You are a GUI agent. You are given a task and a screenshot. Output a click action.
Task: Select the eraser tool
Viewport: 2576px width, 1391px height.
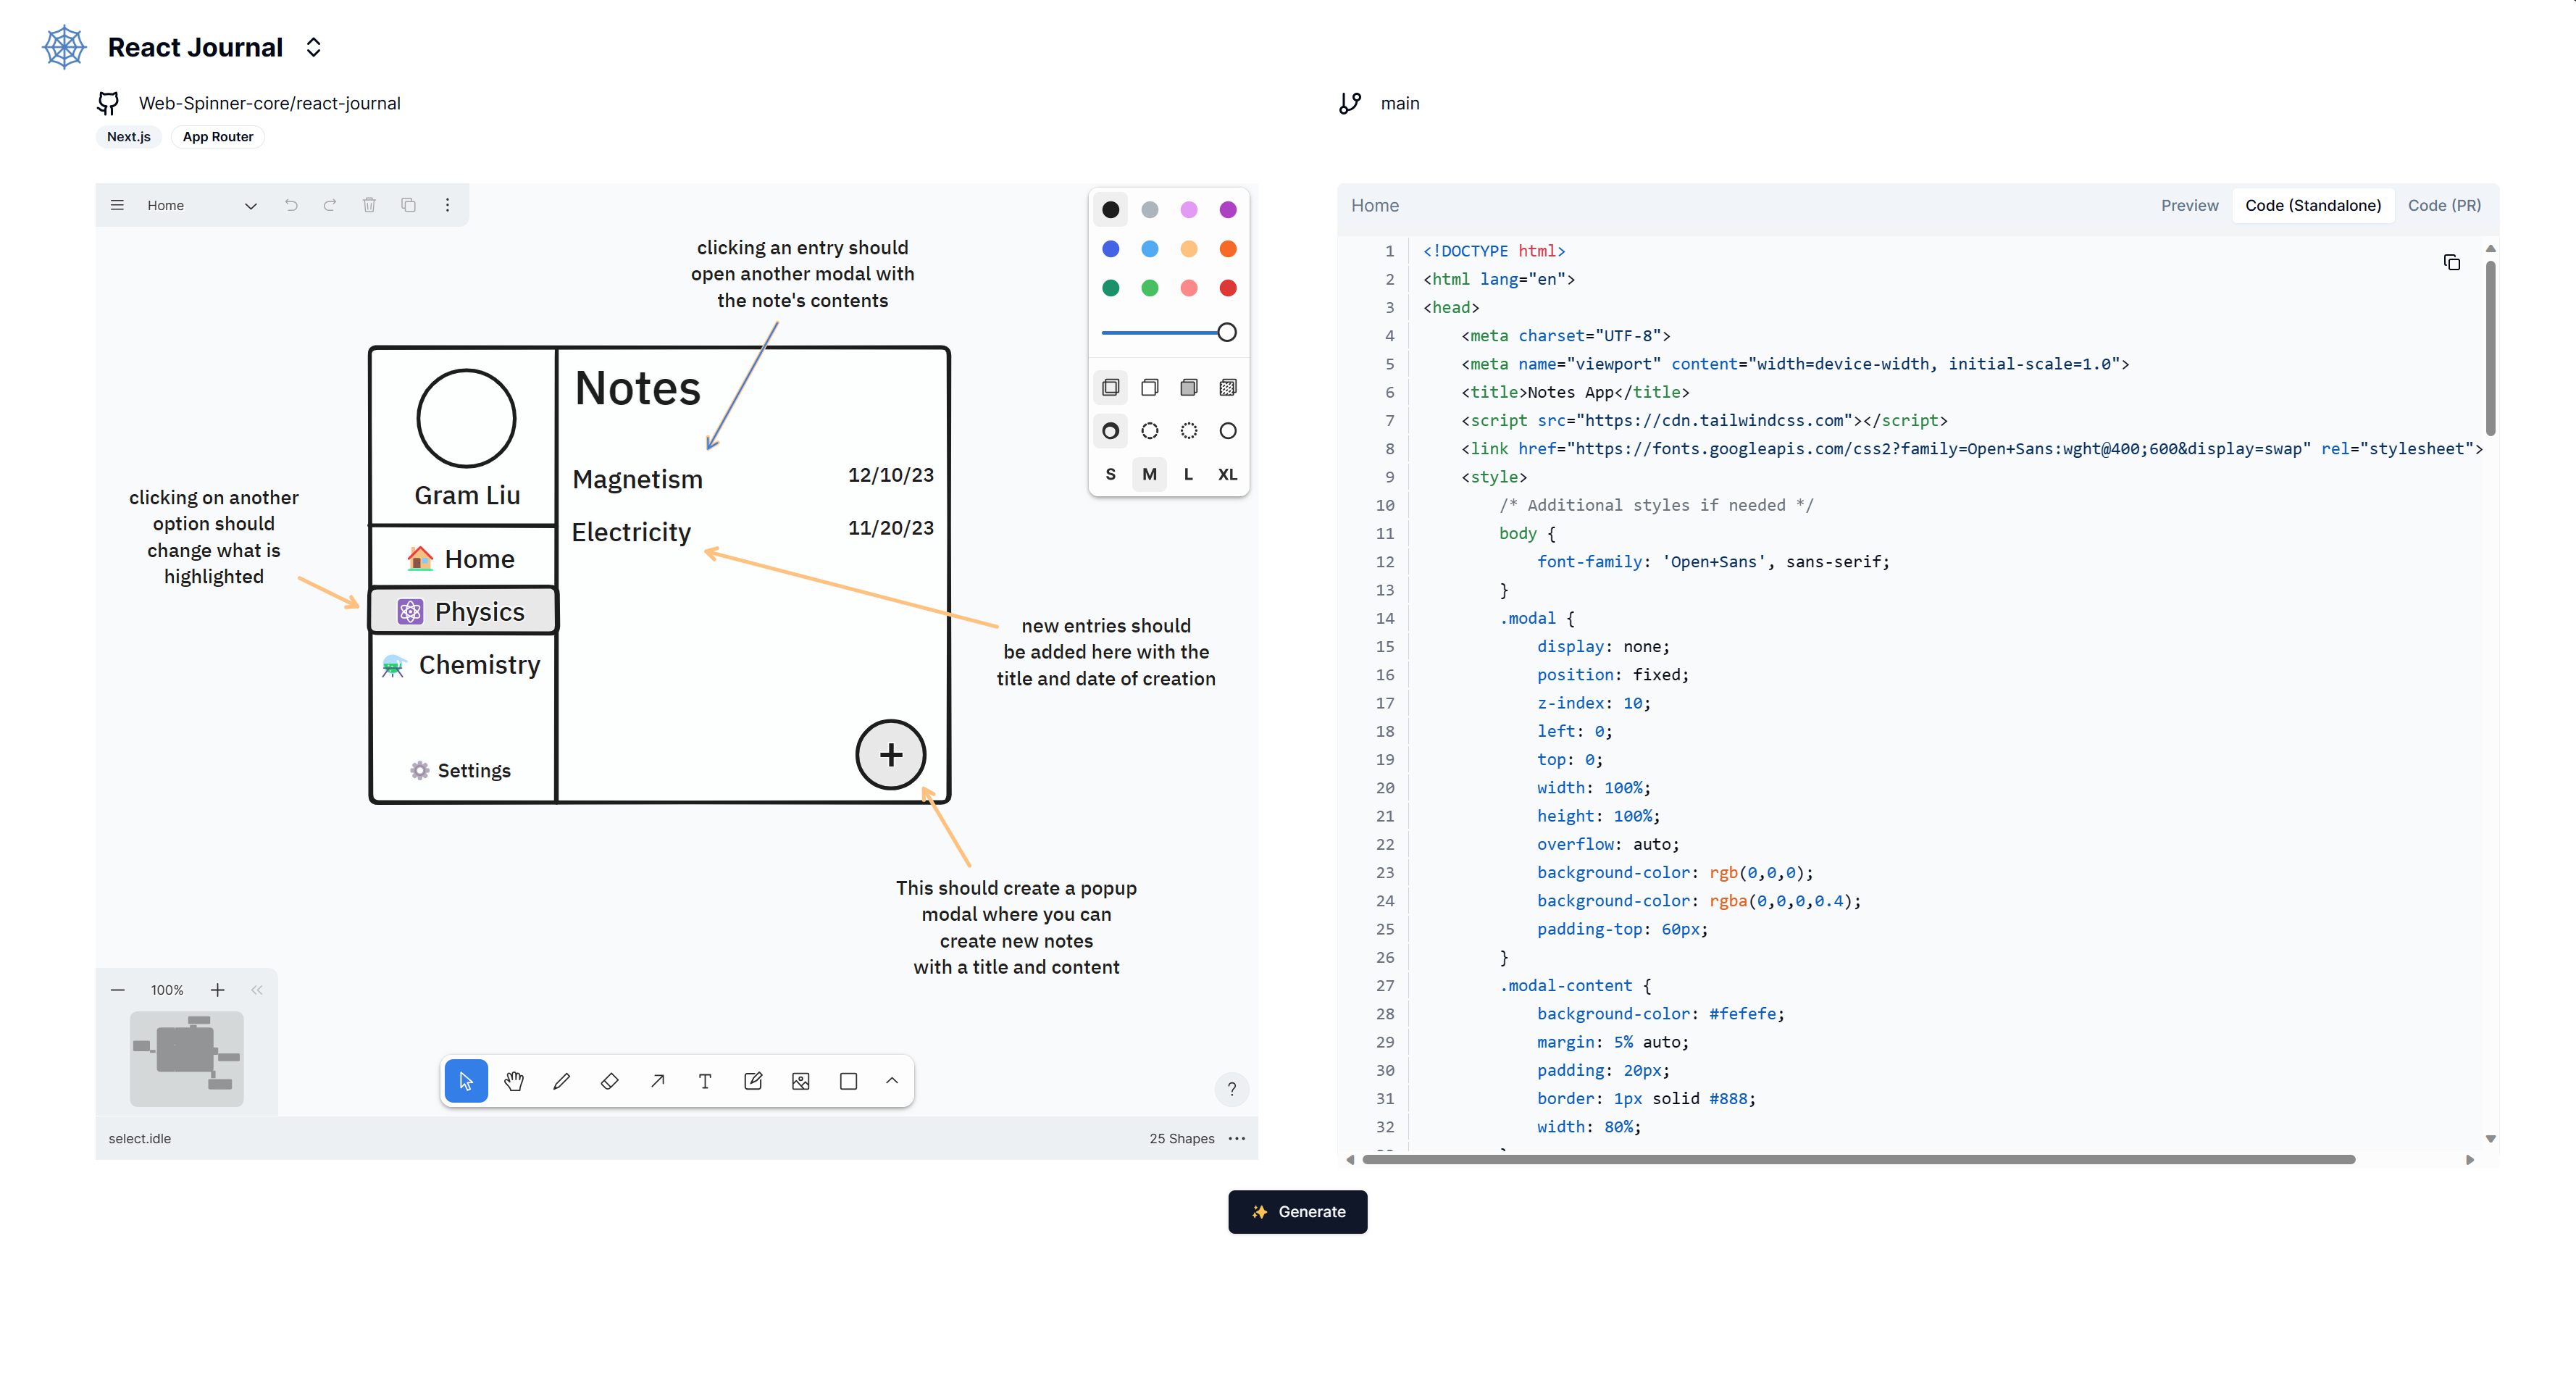tap(610, 1081)
